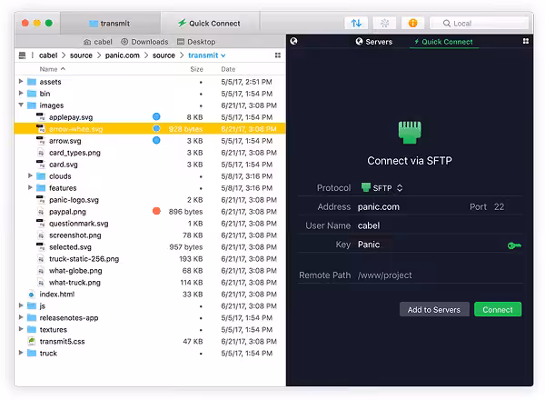Screen dimensions: 545x400
Task: Click the panic-logo.svg file icon
Action: click(41, 200)
